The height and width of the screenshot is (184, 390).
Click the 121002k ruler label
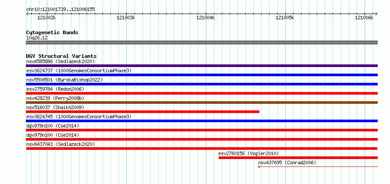click(46, 18)
